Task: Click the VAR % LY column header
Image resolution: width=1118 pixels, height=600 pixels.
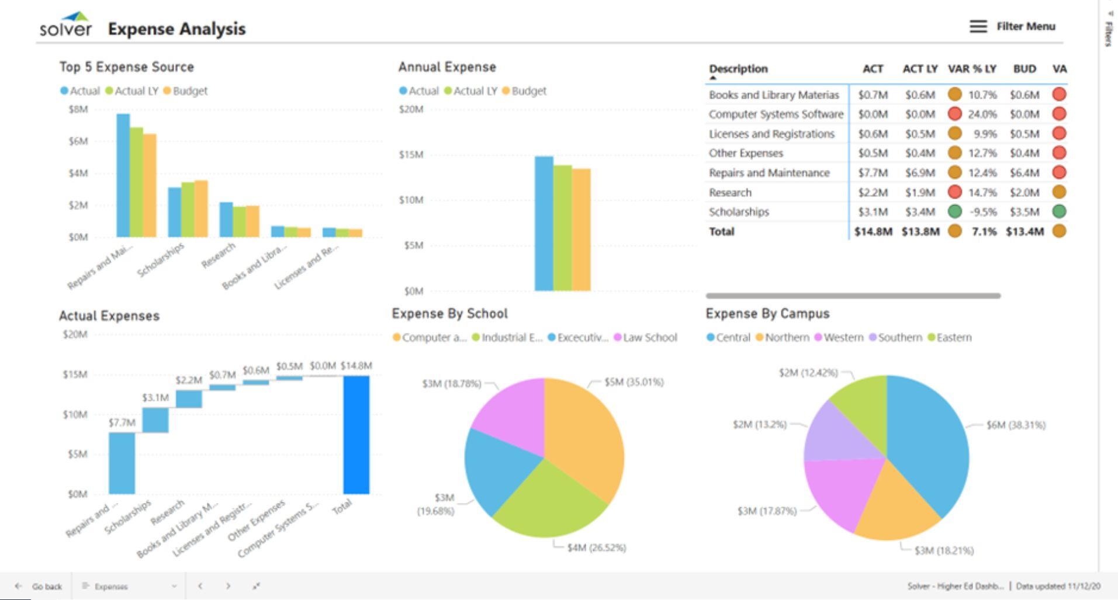Action: coord(971,69)
